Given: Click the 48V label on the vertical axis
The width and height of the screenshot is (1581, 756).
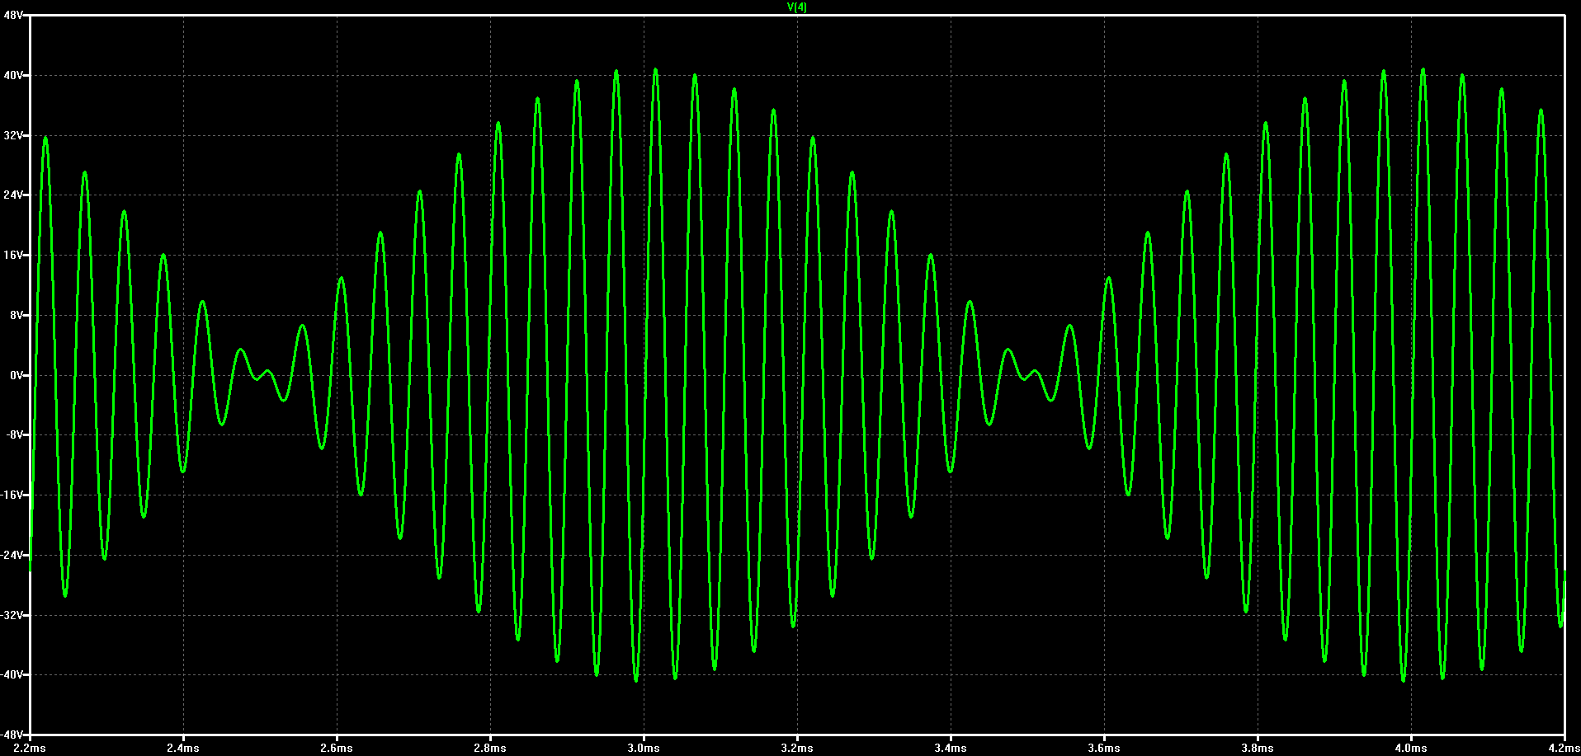Looking at the screenshot, I should [x=14, y=16].
